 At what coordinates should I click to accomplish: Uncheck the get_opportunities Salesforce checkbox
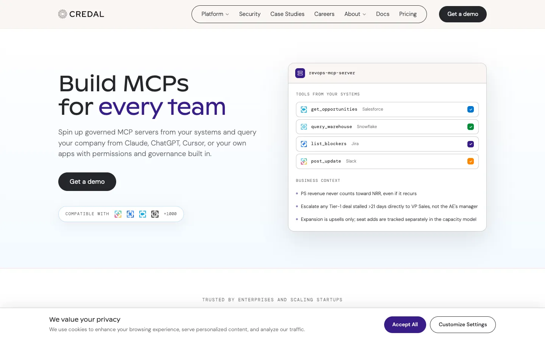470,109
